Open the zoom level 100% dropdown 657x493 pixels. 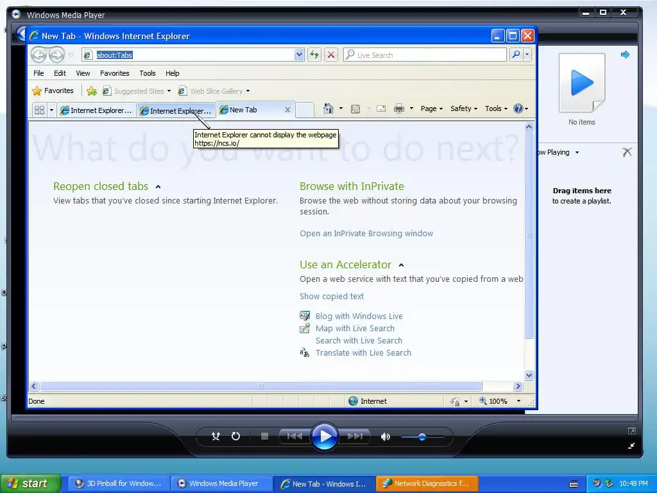pyautogui.click(x=518, y=401)
